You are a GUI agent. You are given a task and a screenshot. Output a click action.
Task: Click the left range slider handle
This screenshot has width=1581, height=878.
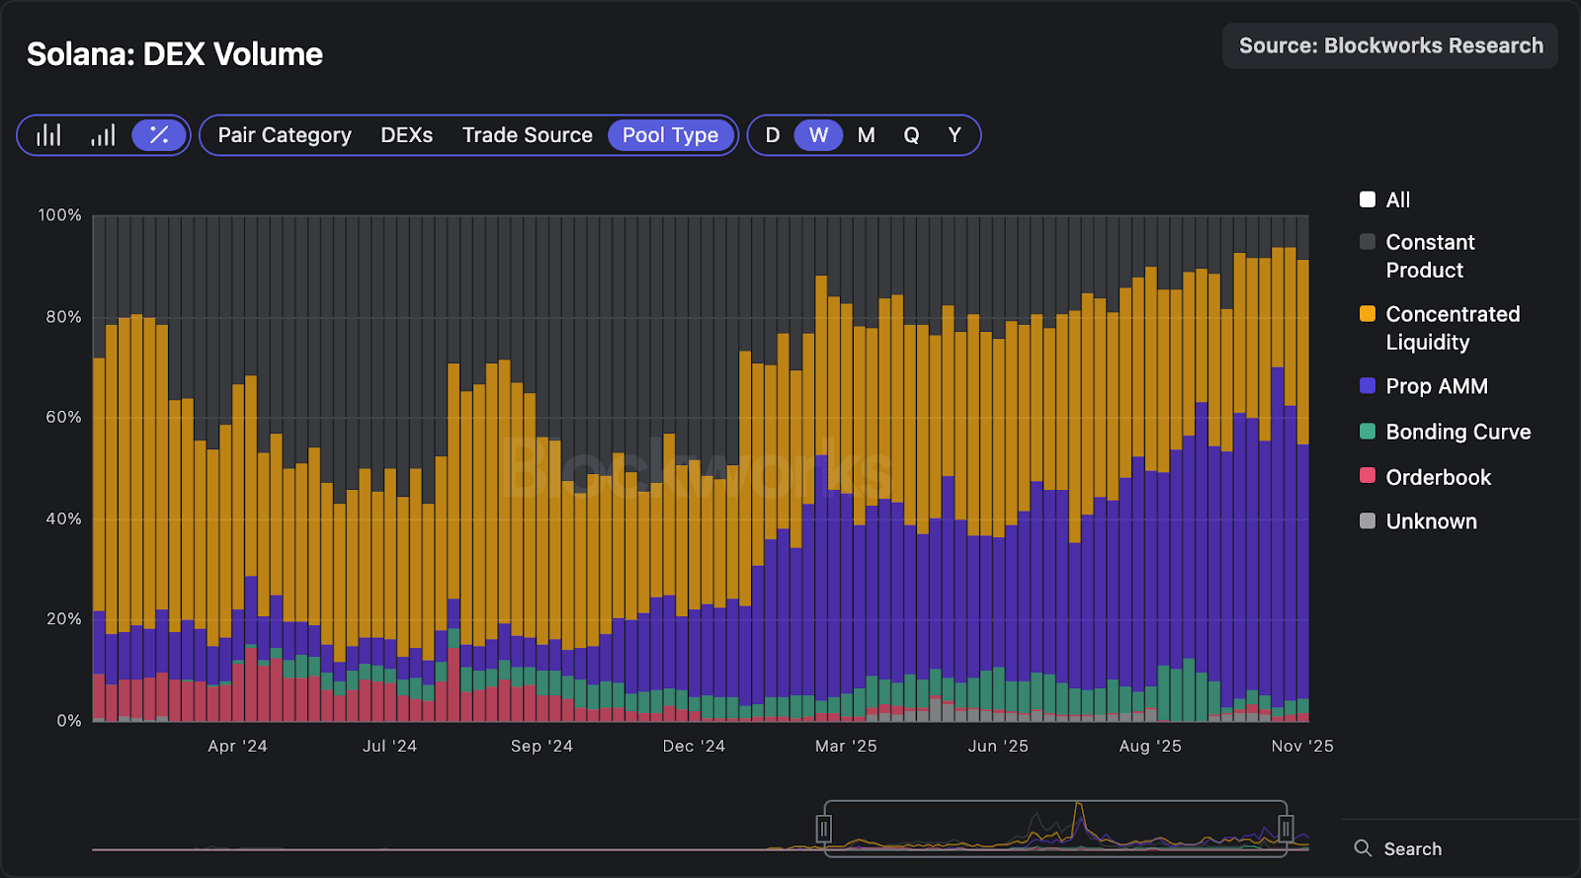(x=824, y=829)
